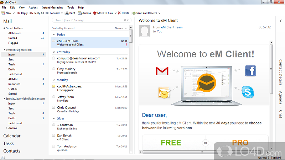Screen dimensions: 285x160
Task: Click the Forward toolbar button
Action: (x=52, y=13)
